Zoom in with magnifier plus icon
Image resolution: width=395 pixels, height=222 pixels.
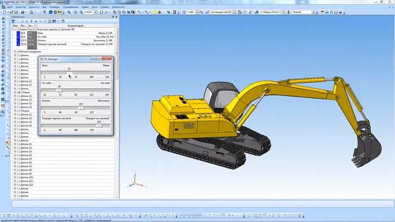coord(69,12)
